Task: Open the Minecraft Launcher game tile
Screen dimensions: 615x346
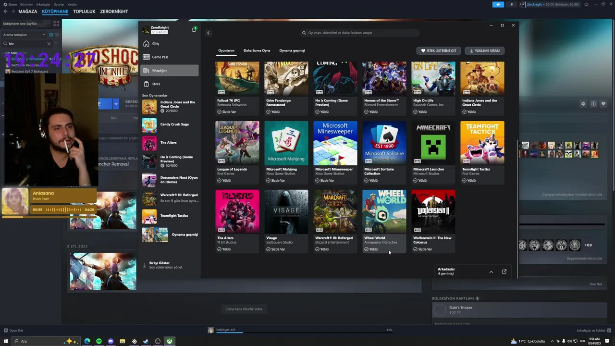Action: (x=433, y=152)
